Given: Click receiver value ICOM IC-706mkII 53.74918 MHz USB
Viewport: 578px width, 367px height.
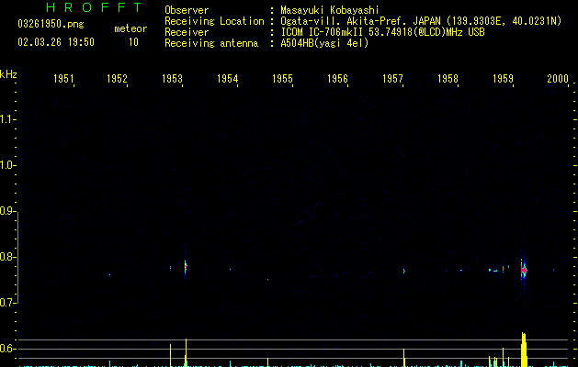Looking at the screenshot, I should [x=382, y=32].
